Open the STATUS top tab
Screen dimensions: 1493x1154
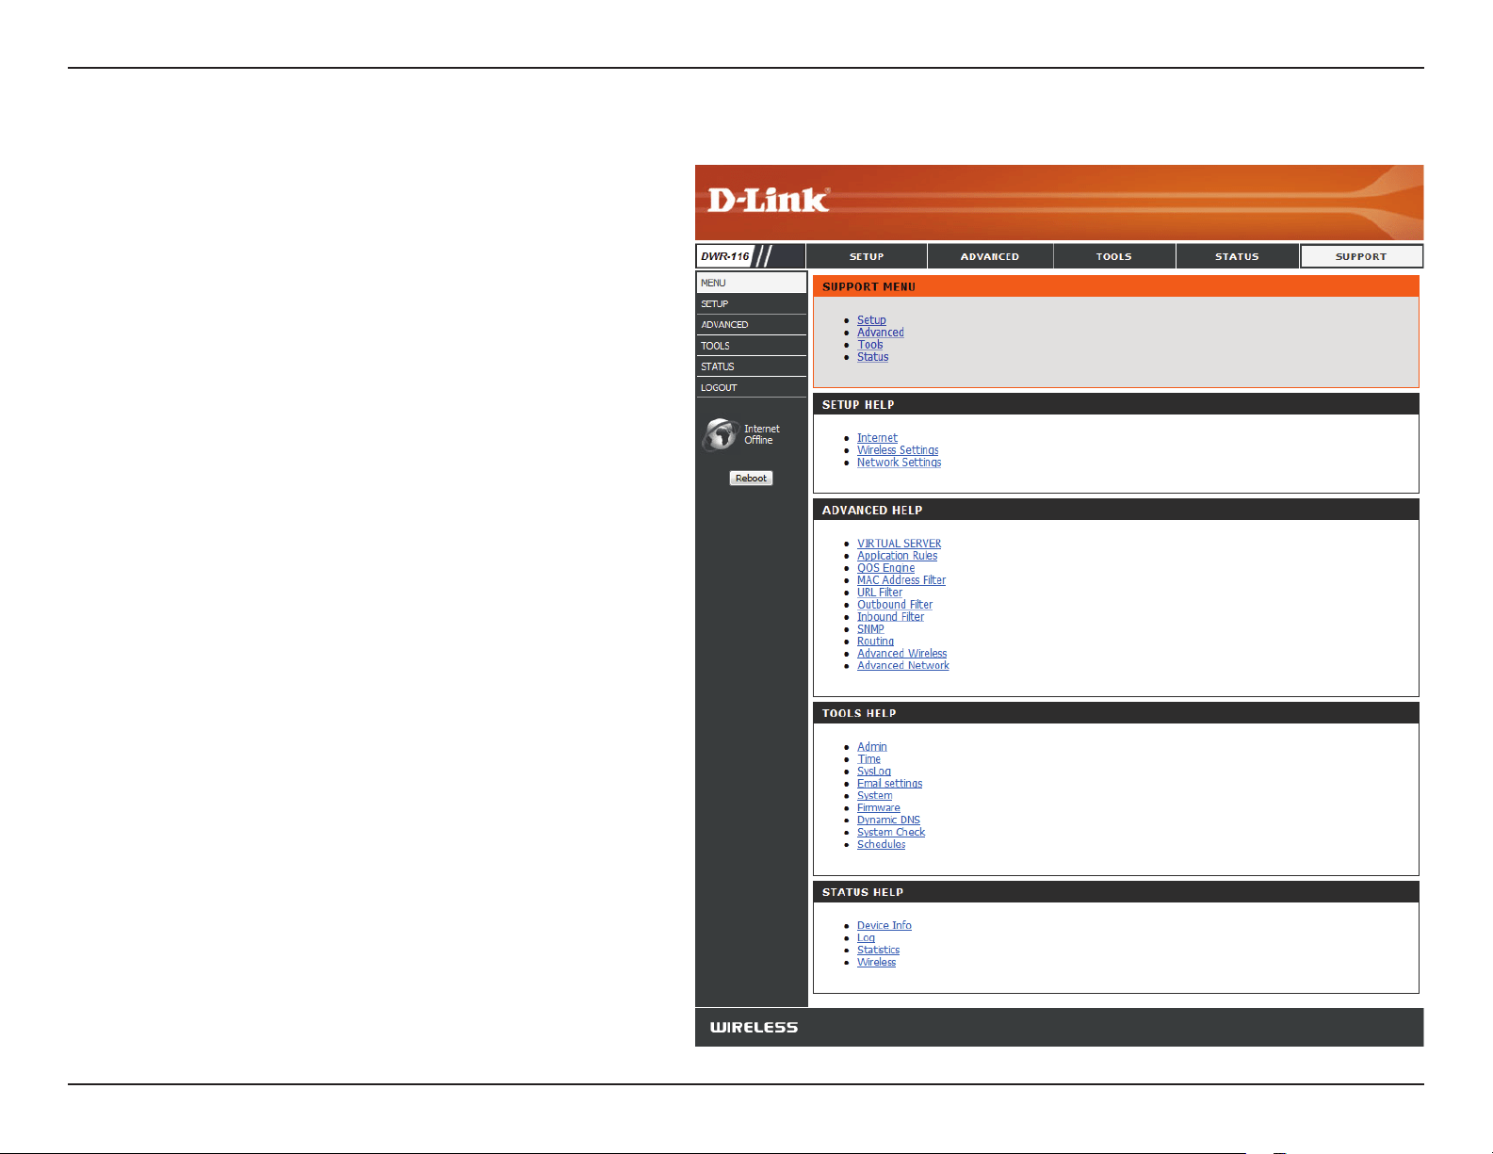tap(1238, 256)
